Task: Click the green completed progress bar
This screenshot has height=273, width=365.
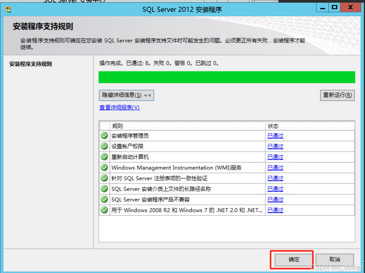Action: click(227, 77)
